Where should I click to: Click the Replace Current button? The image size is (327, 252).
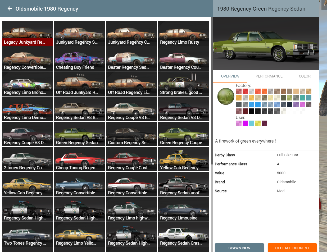coord(292,248)
